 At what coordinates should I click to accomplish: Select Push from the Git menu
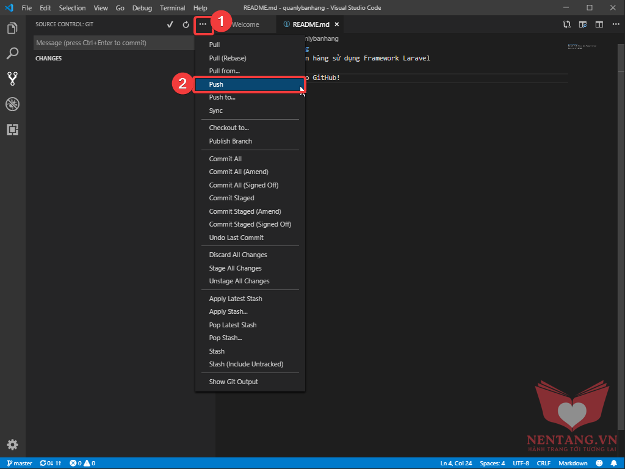click(x=216, y=84)
